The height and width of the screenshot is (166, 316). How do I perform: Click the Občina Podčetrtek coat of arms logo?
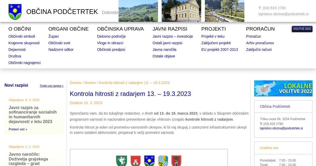(15, 12)
